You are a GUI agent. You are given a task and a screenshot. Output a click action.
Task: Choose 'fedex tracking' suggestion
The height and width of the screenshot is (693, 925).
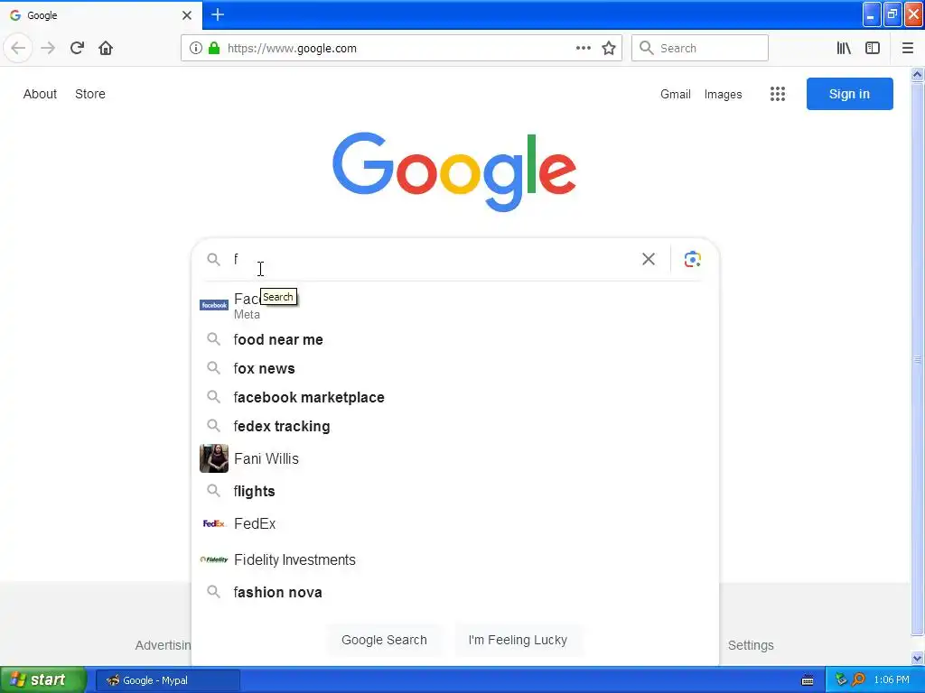[x=455, y=426]
